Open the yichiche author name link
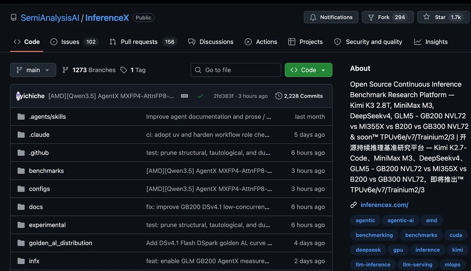471x271 pixels. click(x=33, y=96)
